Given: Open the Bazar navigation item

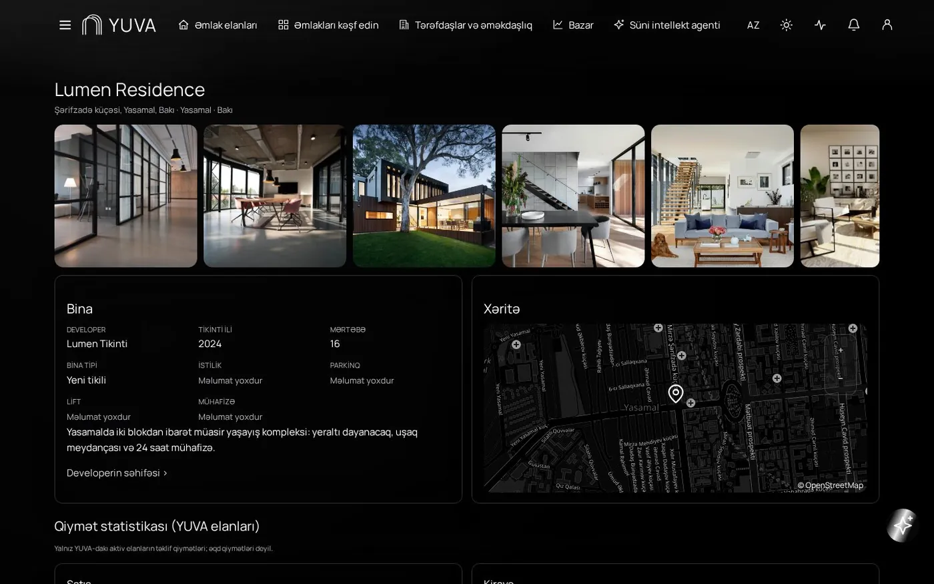Looking at the screenshot, I should [573, 25].
